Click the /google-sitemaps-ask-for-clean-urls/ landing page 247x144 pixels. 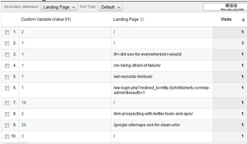147,125
